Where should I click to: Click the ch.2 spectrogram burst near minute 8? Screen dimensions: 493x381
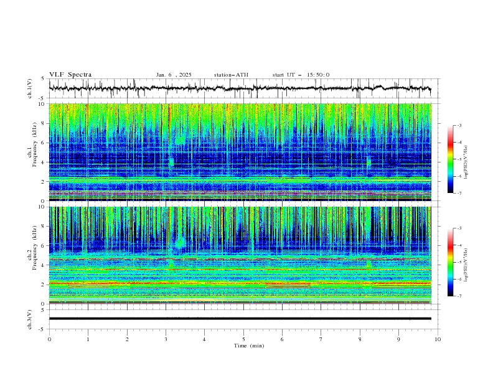tap(369, 264)
